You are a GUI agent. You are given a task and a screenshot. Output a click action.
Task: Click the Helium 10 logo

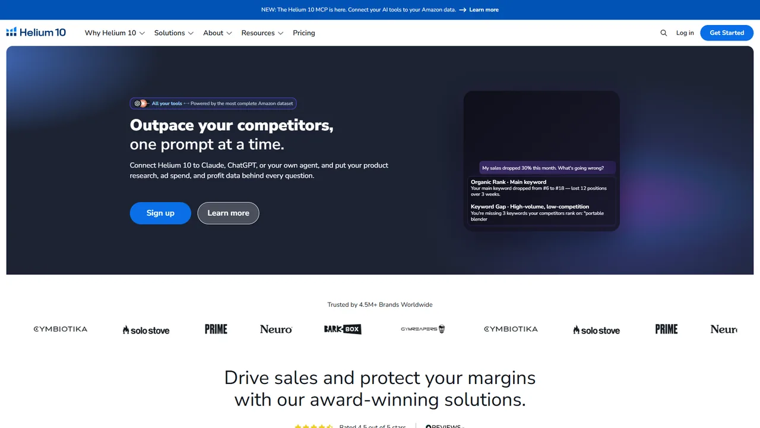(x=36, y=32)
